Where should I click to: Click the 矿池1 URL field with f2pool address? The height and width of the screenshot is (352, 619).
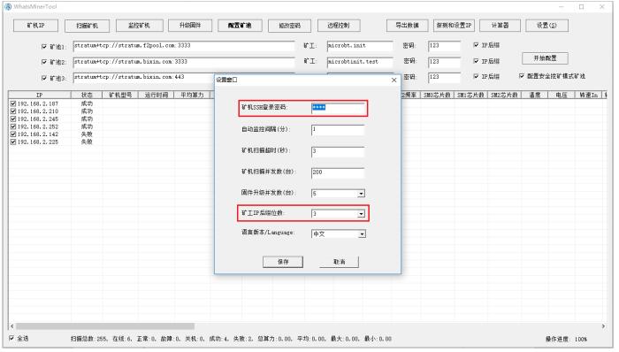click(x=184, y=46)
